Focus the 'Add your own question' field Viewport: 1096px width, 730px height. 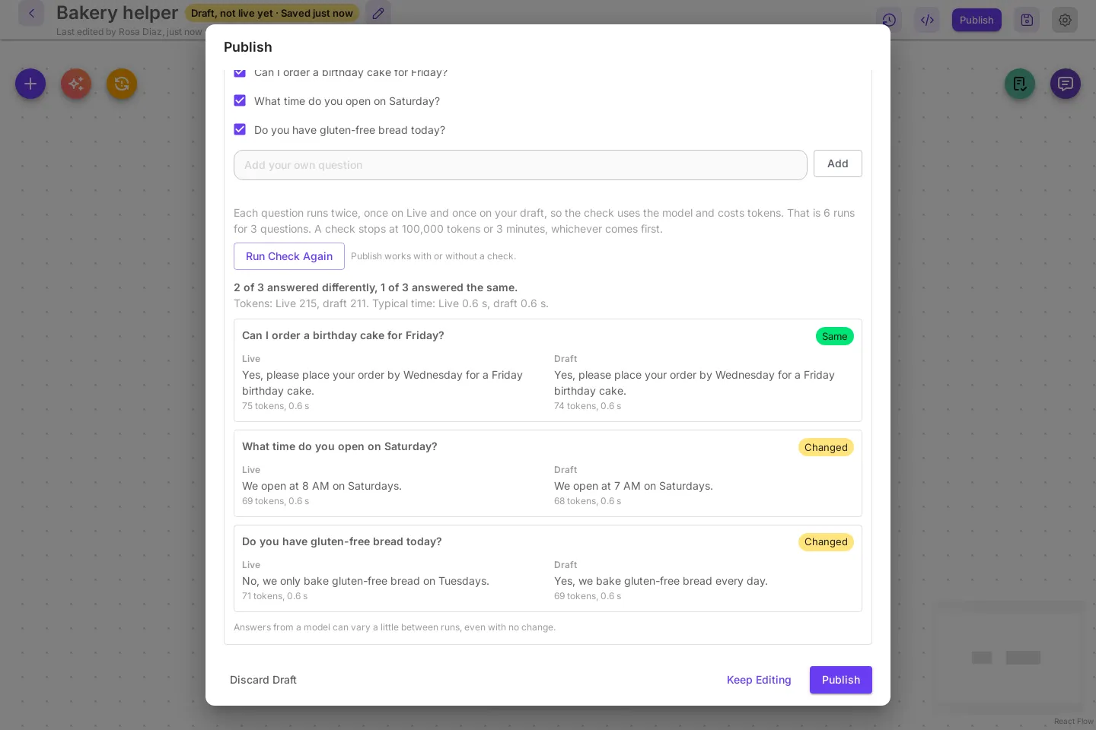(x=521, y=165)
